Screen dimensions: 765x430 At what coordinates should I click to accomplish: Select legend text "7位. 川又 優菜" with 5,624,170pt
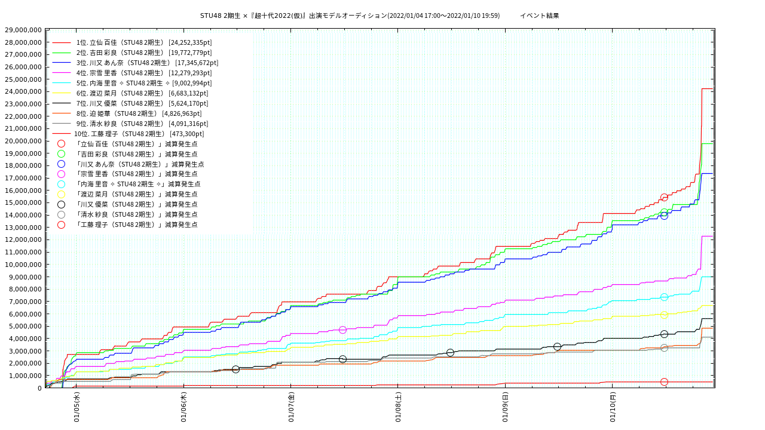click(142, 103)
